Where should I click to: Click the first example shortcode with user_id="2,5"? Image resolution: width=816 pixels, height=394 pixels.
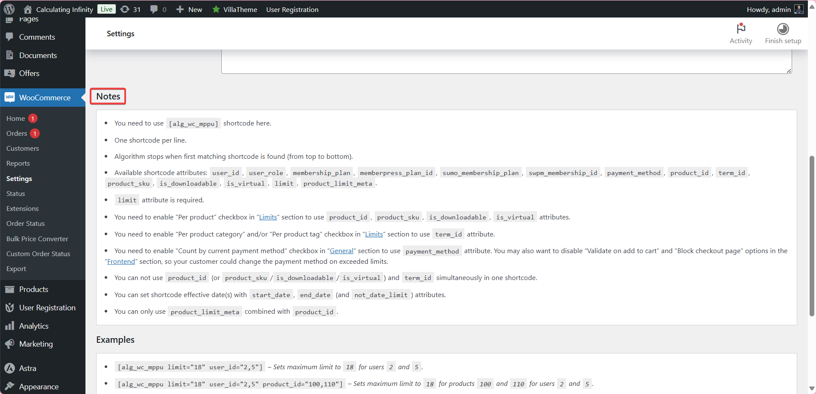click(x=190, y=367)
